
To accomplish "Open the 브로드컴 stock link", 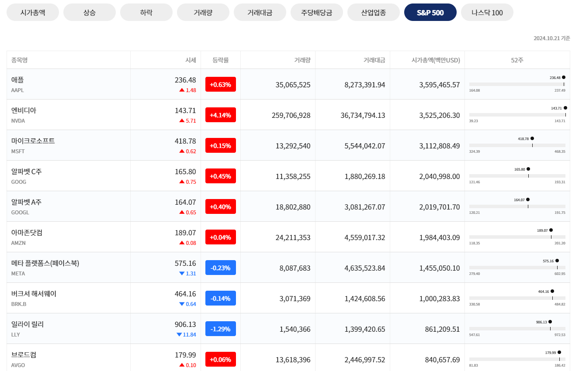I will click(24, 355).
